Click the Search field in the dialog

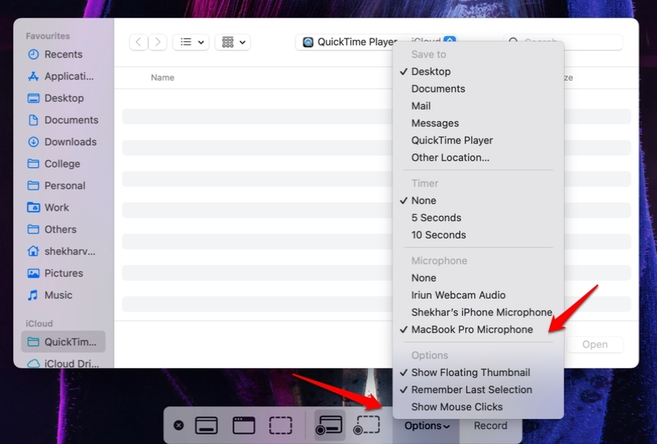tap(562, 42)
